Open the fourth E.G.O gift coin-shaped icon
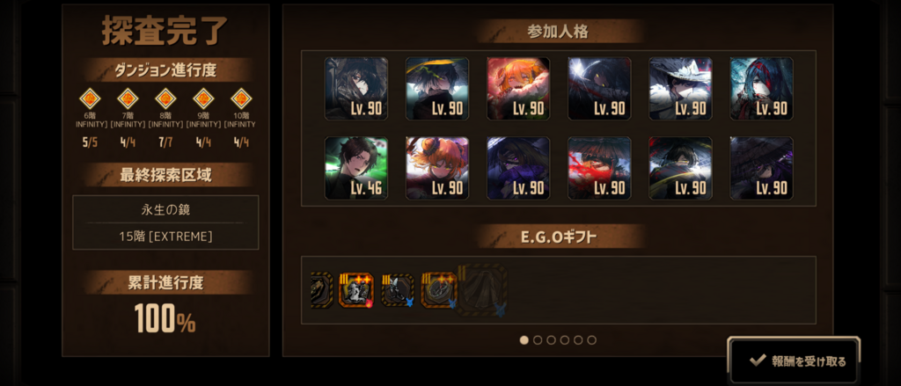Image resolution: width=901 pixels, height=386 pixels. (x=439, y=290)
